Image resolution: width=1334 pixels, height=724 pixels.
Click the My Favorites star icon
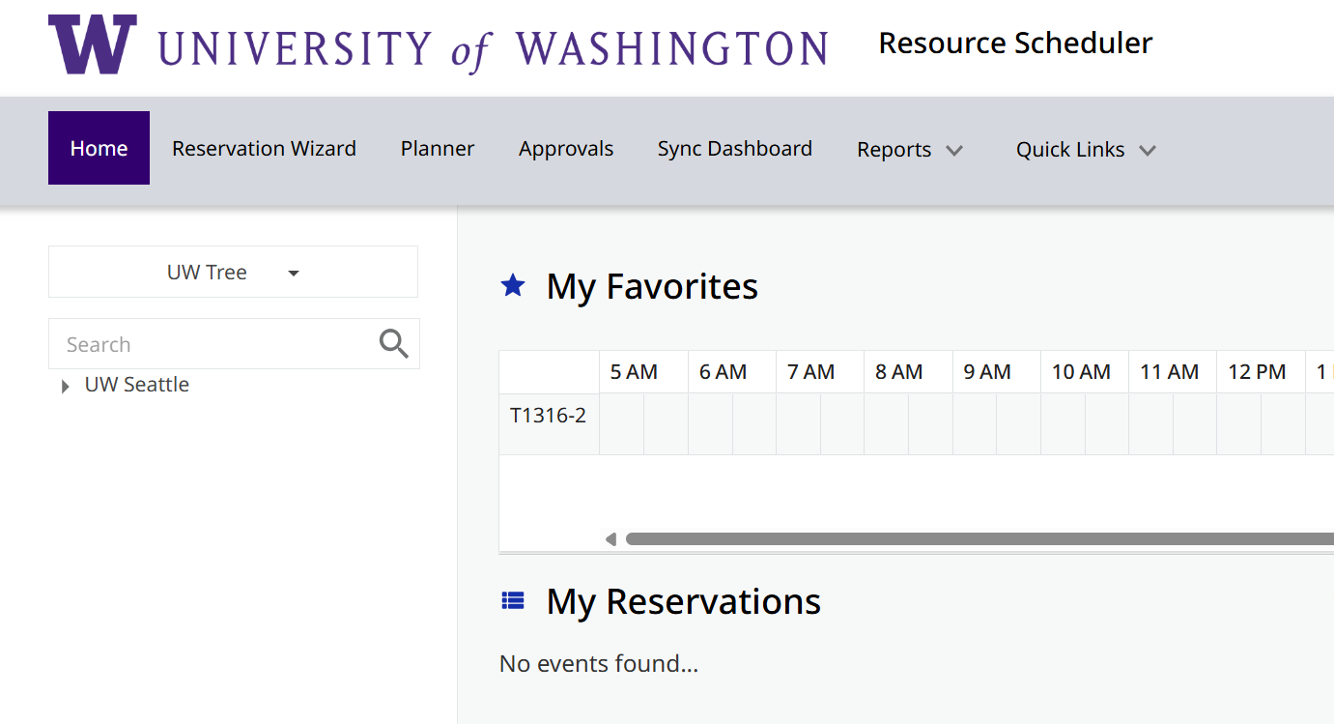(513, 285)
